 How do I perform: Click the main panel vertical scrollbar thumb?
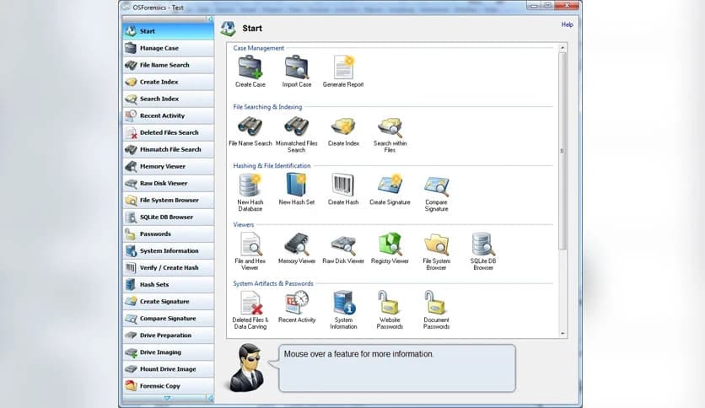(x=562, y=151)
